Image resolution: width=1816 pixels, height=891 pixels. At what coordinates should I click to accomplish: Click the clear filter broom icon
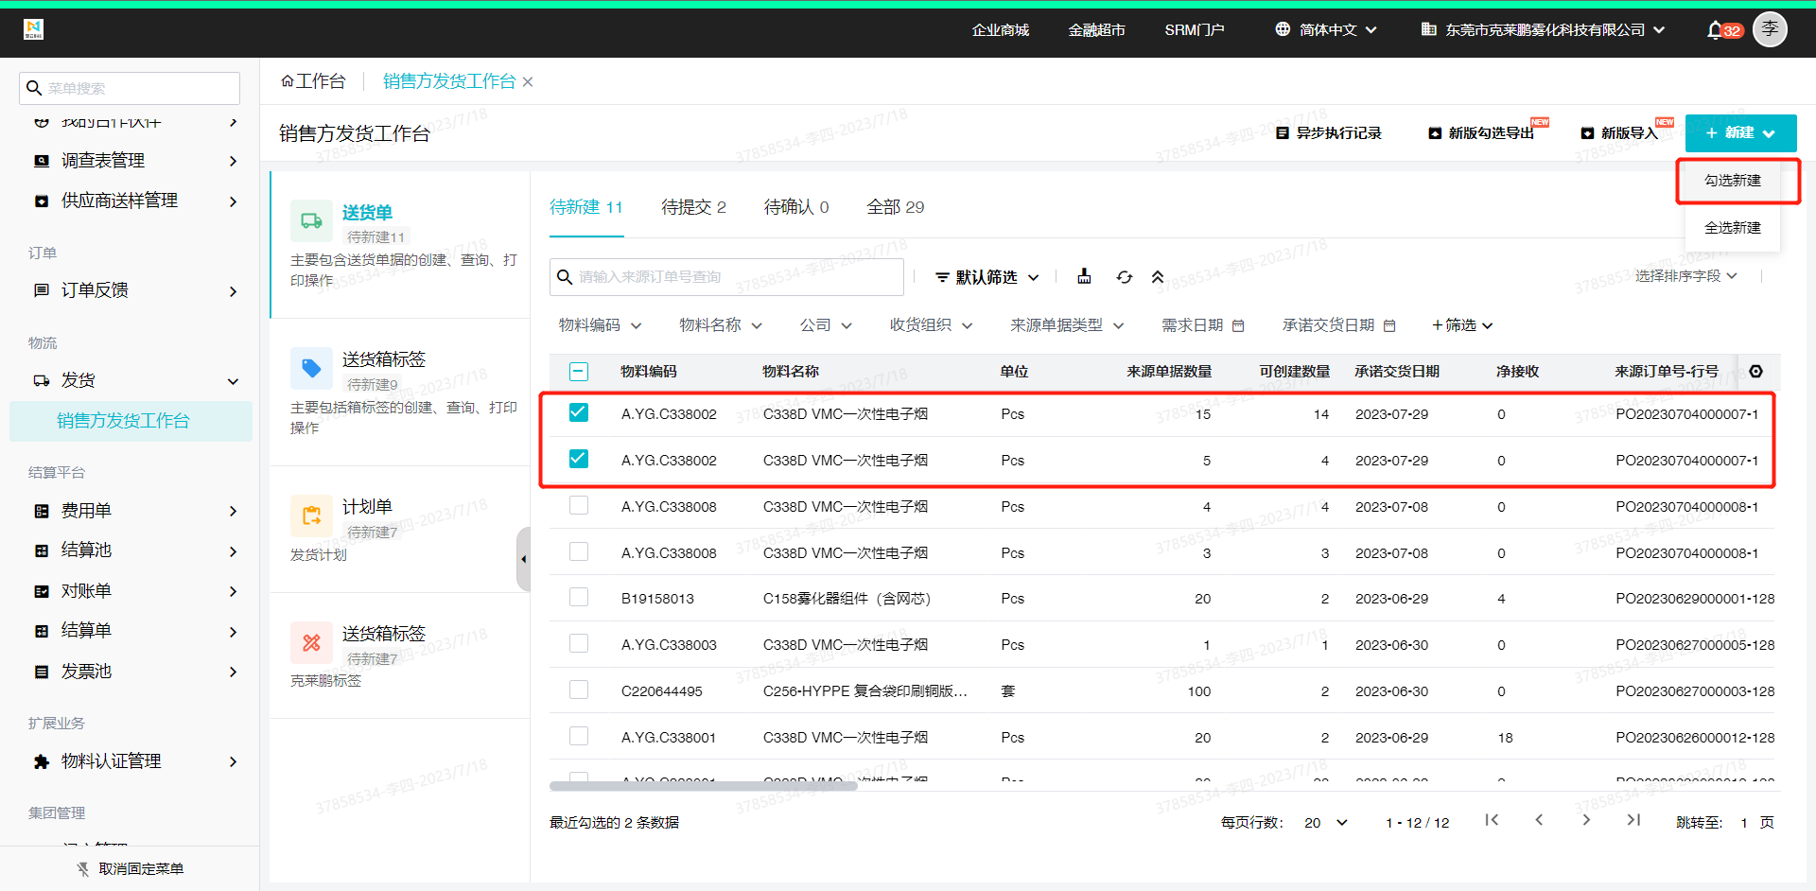coord(1084,276)
